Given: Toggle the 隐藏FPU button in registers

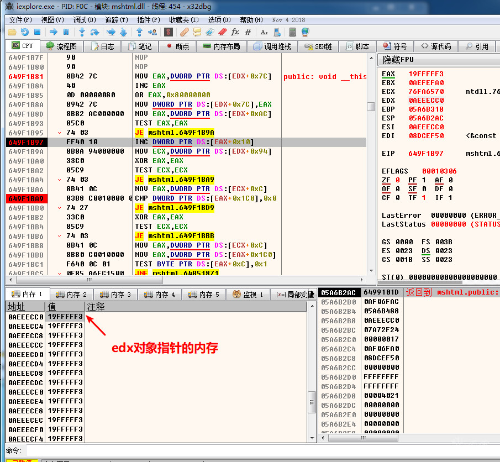Looking at the screenshot, I should click(x=398, y=59).
